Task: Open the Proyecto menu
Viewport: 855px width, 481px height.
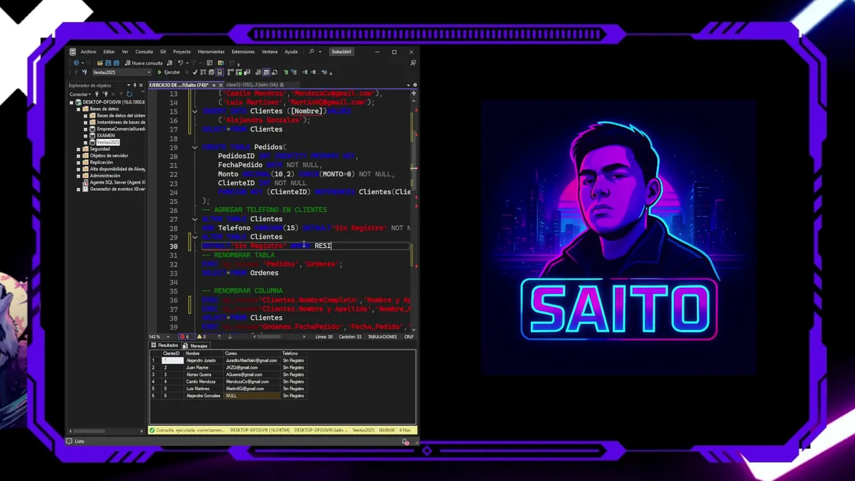Action: (182, 51)
